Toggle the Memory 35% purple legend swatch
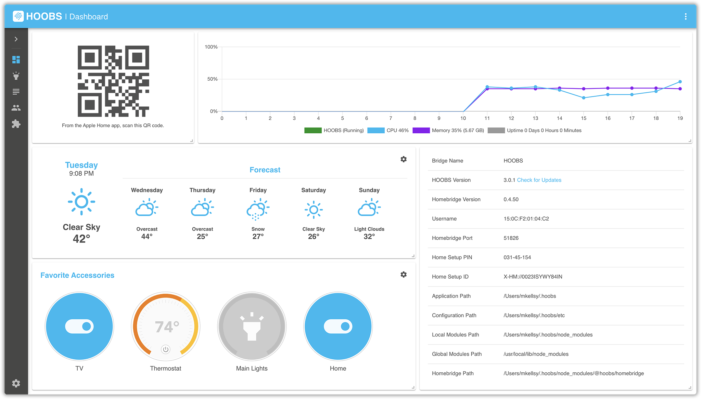 coord(421,130)
